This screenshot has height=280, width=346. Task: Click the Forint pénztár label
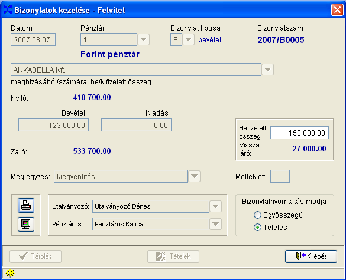pyautogui.click(x=110, y=54)
